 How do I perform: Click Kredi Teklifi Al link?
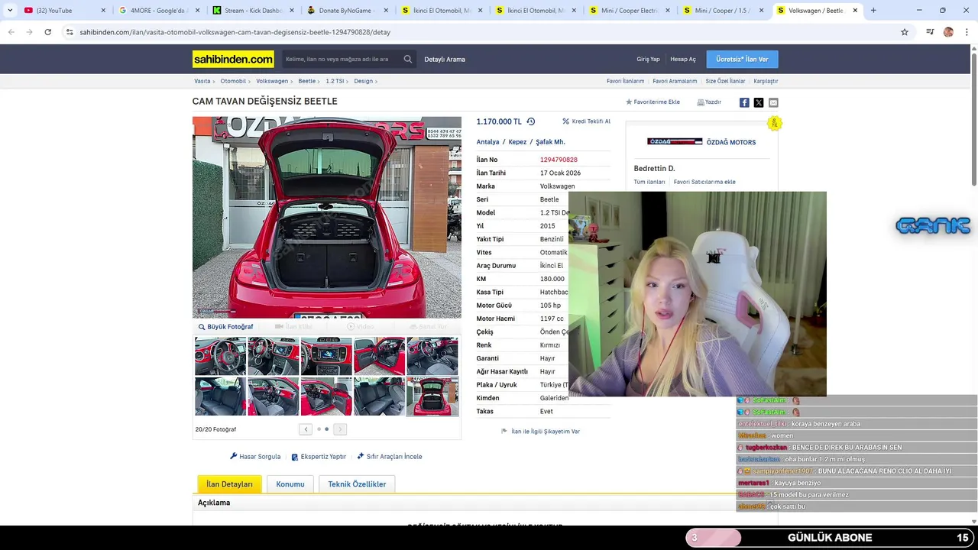click(x=587, y=121)
